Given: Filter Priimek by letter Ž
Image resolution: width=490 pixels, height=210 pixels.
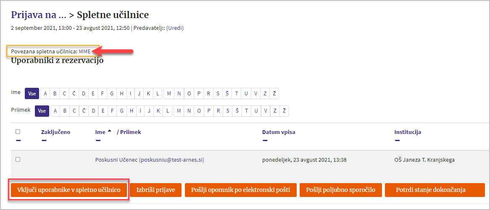Looking at the screenshot, I should click(285, 111).
